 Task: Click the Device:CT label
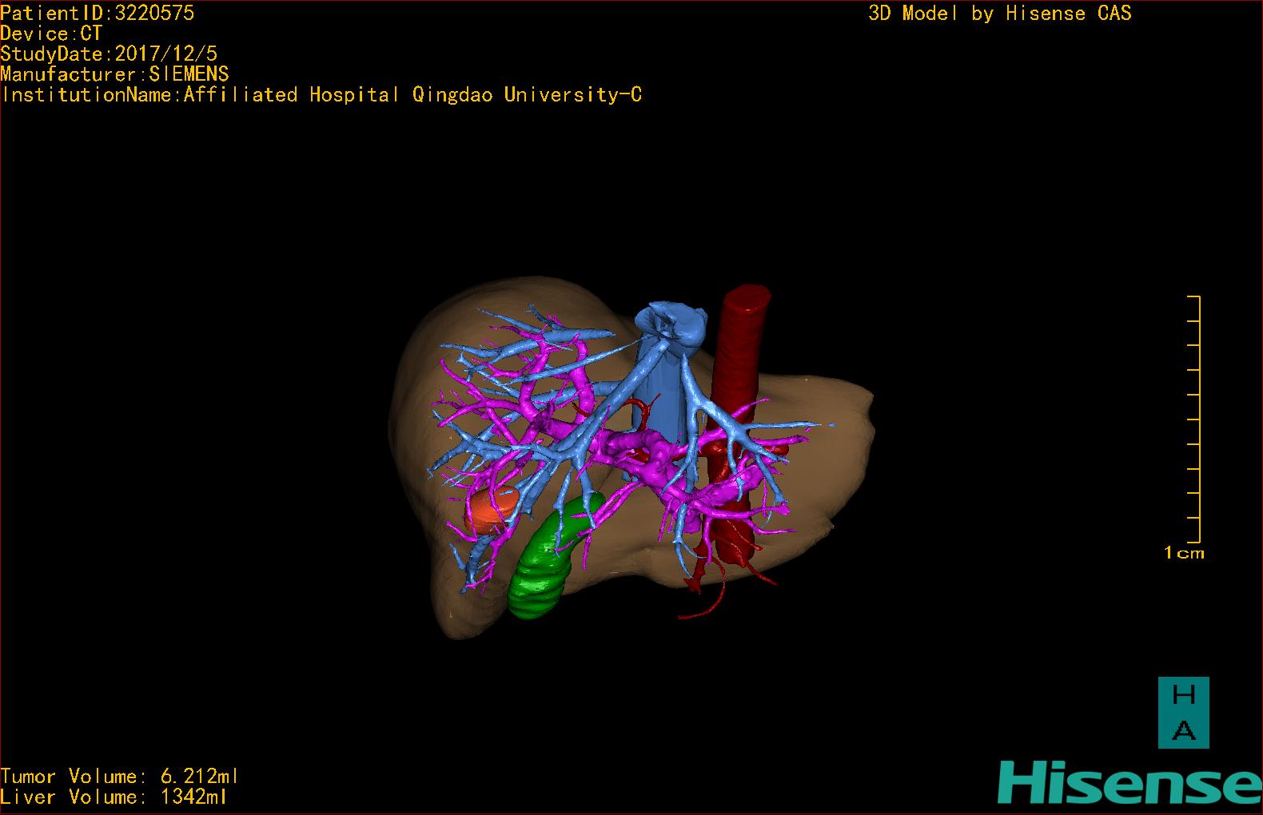tap(51, 34)
